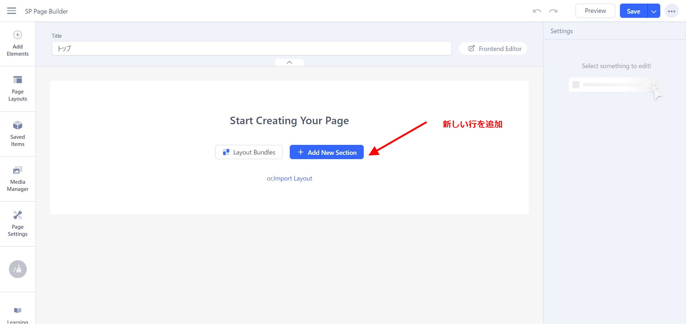
Task: Click Add New Section button
Action: [x=327, y=152]
